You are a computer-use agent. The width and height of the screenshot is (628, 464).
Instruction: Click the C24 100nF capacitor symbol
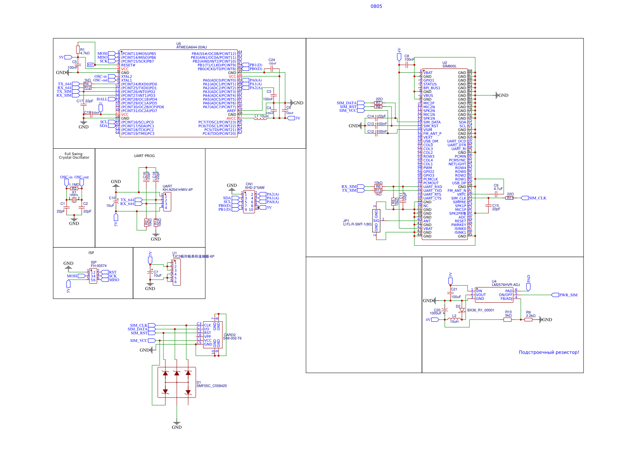click(x=272, y=69)
